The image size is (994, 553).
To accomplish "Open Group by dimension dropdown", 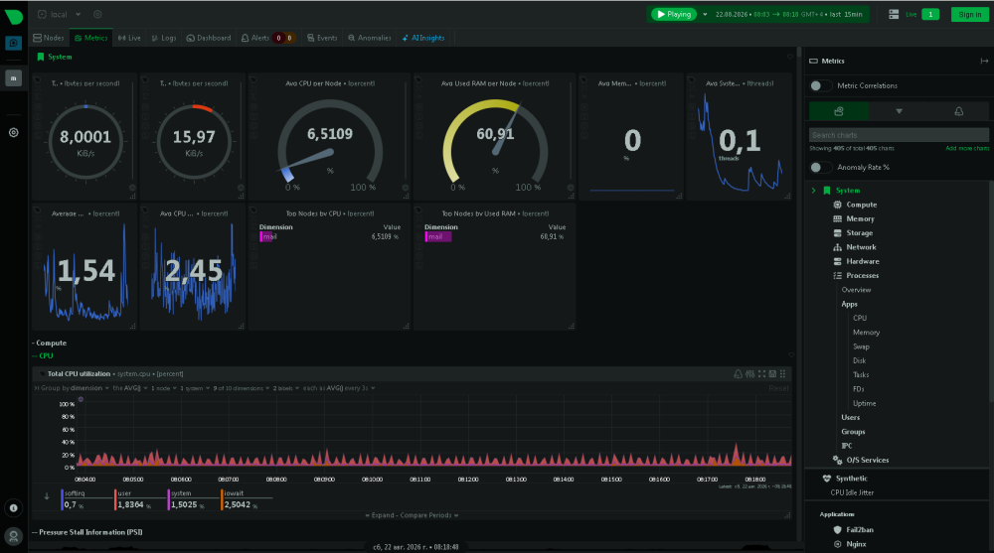I will (x=75, y=388).
